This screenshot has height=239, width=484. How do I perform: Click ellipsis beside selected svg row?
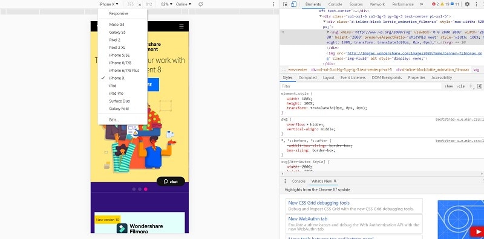(282, 32)
